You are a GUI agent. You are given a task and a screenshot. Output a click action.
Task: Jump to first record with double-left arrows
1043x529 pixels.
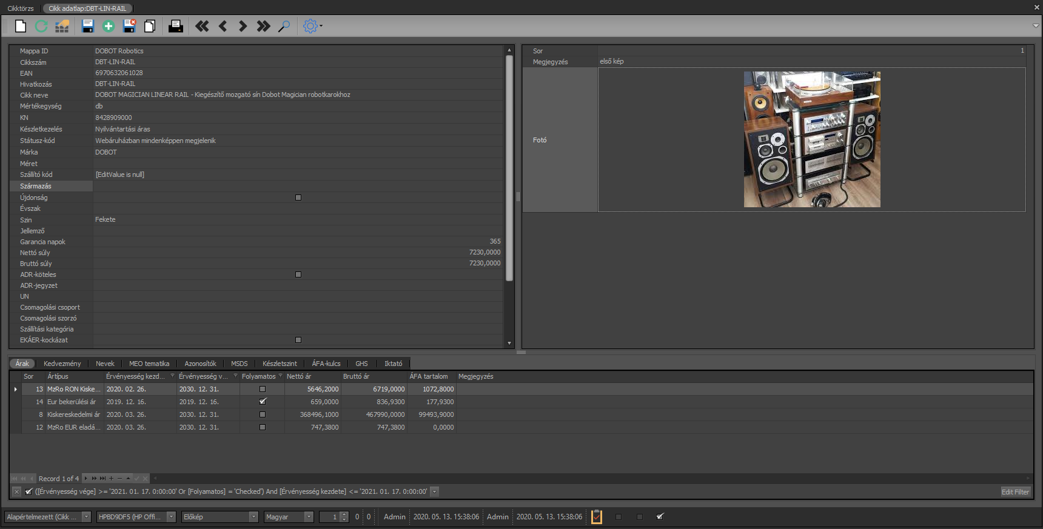[x=202, y=26]
